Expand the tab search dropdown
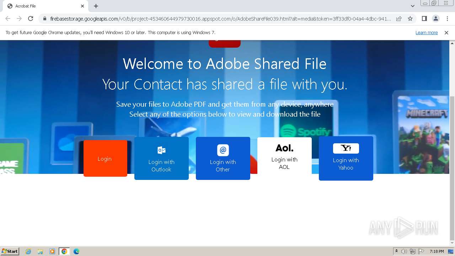Screen dimensions: 455x256 tap(412, 6)
